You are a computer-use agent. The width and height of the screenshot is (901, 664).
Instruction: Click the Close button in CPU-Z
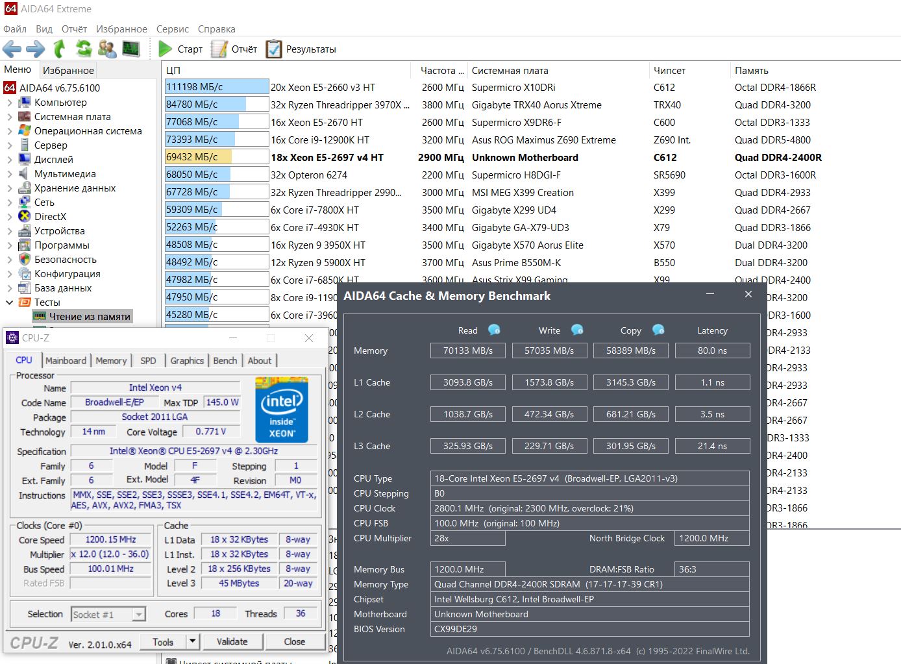pyautogui.click(x=294, y=641)
